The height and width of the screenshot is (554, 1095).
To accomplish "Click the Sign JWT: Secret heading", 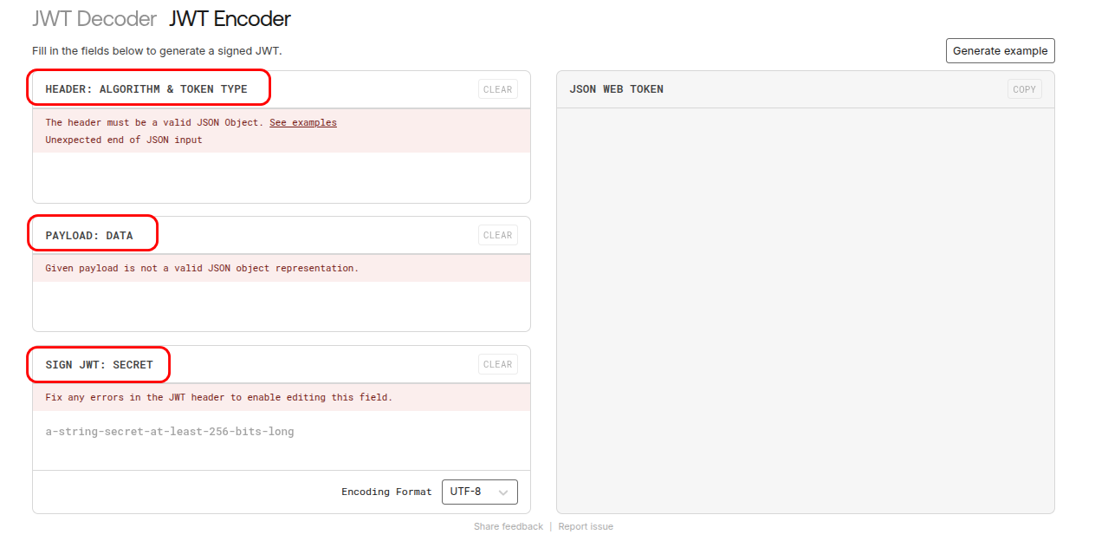I will [x=99, y=364].
